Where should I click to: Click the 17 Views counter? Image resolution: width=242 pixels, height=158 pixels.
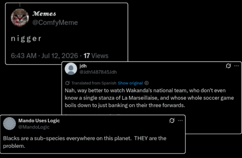[96, 56]
